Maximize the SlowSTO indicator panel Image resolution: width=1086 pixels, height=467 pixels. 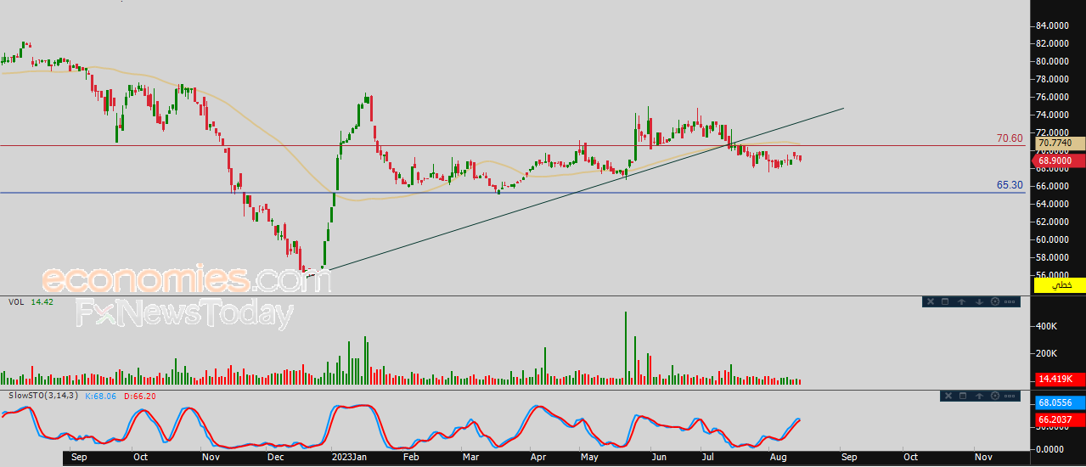pyautogui.click(x=963, y=396)
